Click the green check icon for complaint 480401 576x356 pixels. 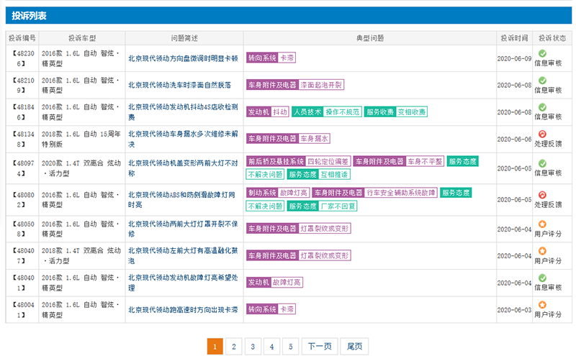(542, 278)
